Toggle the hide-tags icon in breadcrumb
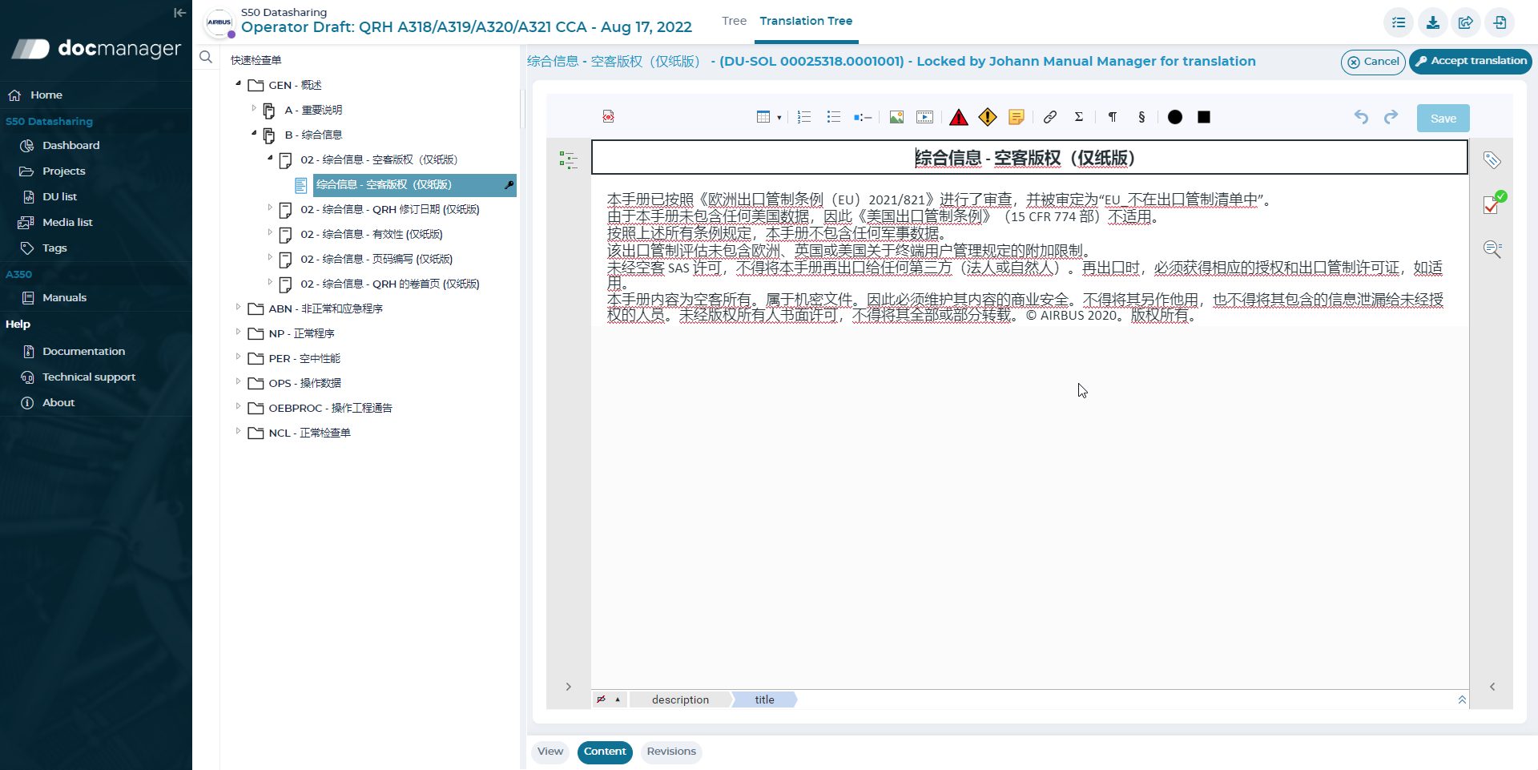This screenshot has width=1538, height=770. click(601, 699)
